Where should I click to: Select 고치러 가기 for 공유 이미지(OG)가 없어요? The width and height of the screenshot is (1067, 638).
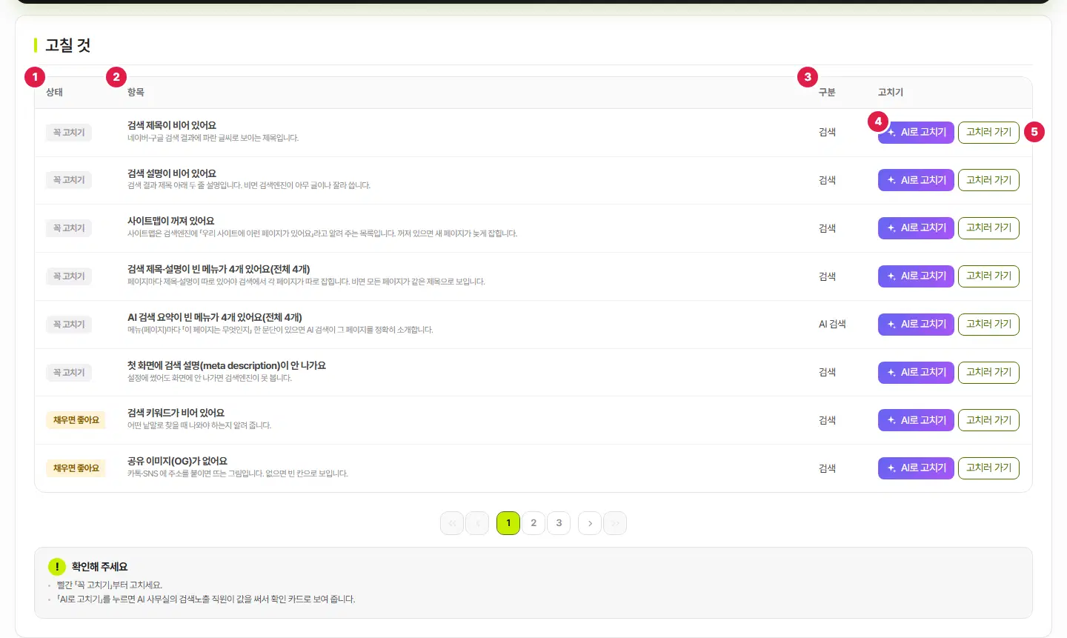coord(988,468)
